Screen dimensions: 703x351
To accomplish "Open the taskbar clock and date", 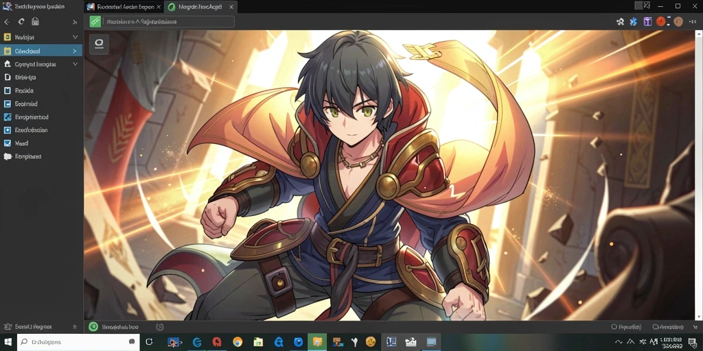I will point(671,343).
